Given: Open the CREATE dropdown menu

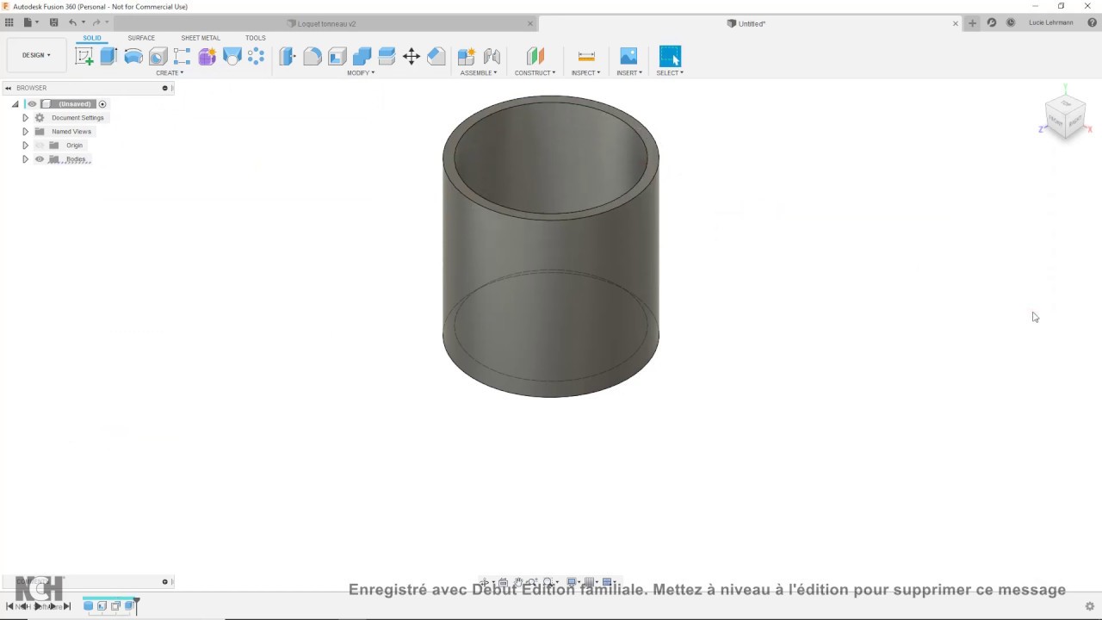Looking at the screenshot, I should 170,73.
